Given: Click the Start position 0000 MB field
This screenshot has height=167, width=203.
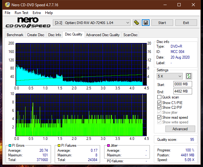Looking at the screenshot, I should 183,84.
